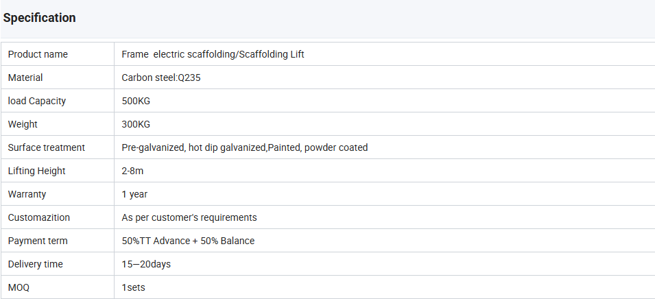Select the 15—20days delivery time value
The height and width of the screenshot is (299, 655).
click(146, 264)
